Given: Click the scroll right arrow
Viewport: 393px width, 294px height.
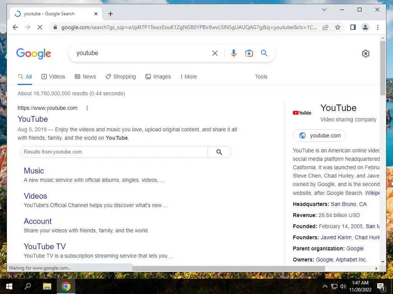Looking at the screenshot, I should click(376, 268).
